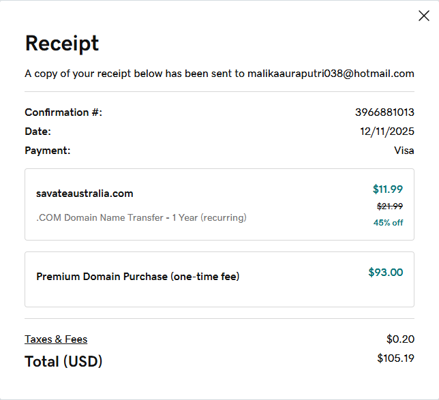Screen dimensions: 439x400
Task: Click the confirmation number 3966881013
Action: click(x=384, y=112)
